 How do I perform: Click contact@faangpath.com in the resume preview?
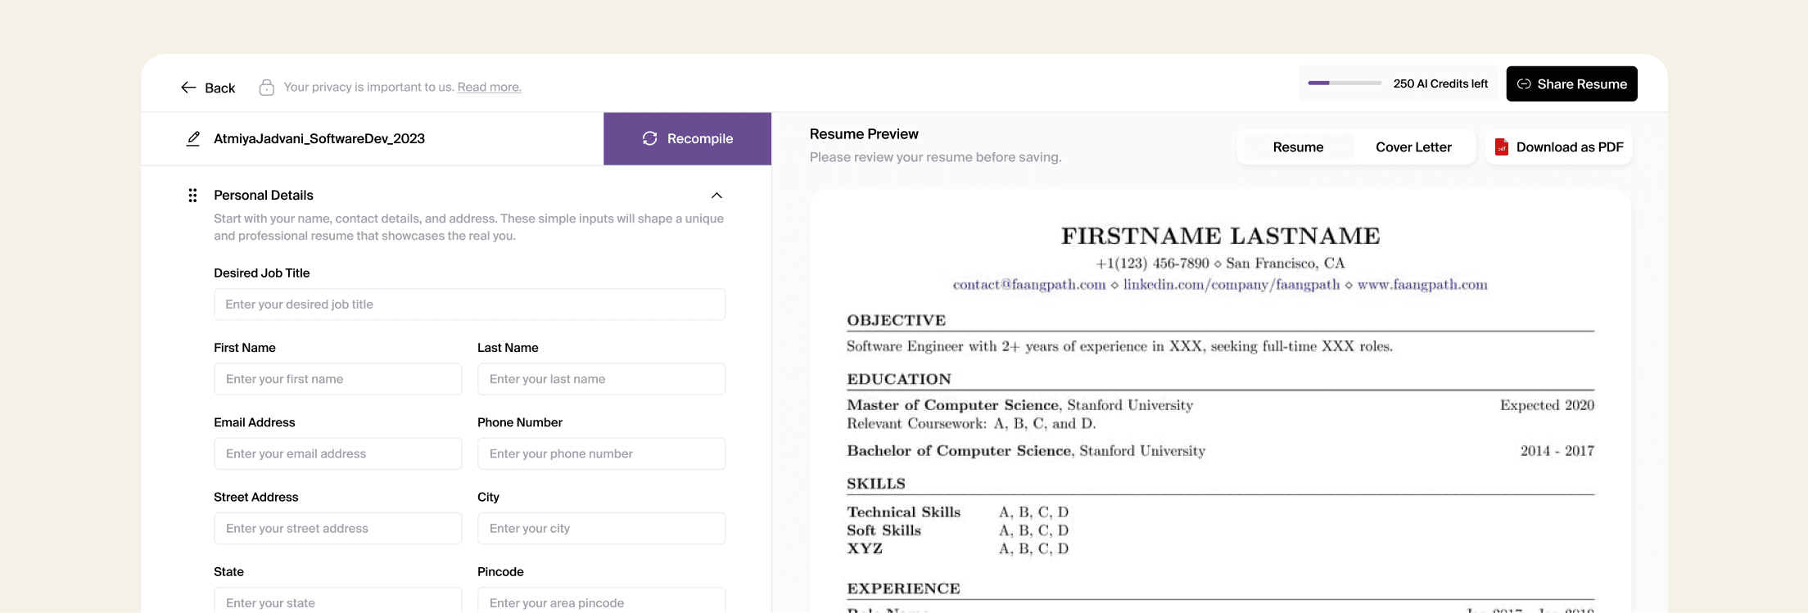pyautogui.click(x=1029, y=285)
